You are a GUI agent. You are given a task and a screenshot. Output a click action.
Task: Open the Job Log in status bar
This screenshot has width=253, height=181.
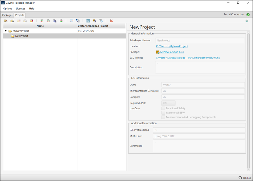click(245, 178)
